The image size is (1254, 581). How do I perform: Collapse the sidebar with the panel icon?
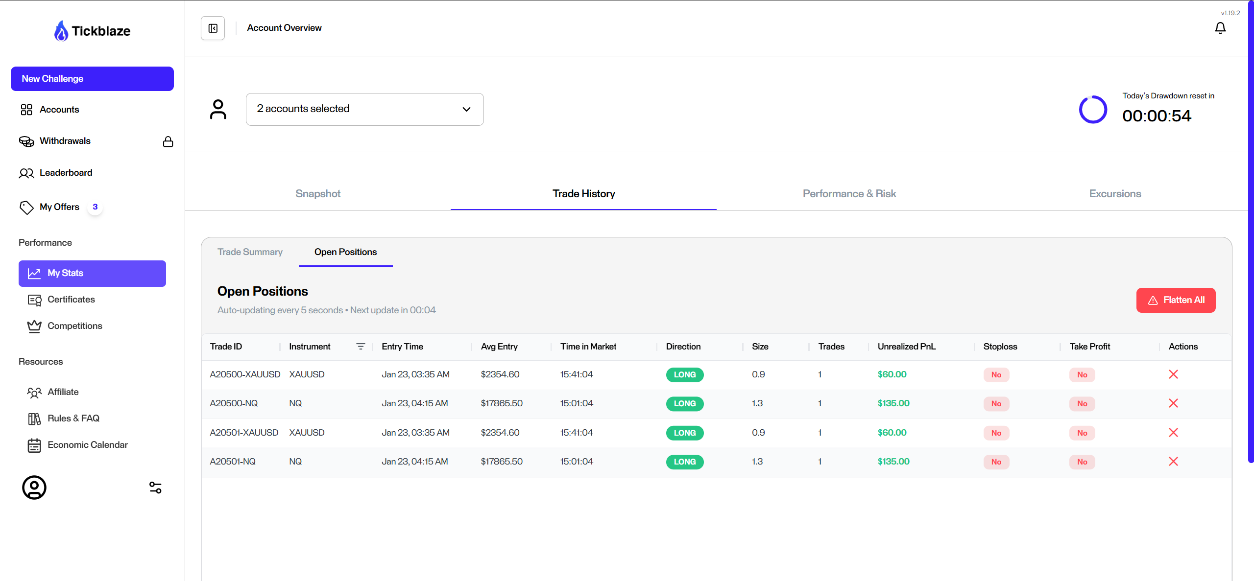tap(213, 28)
